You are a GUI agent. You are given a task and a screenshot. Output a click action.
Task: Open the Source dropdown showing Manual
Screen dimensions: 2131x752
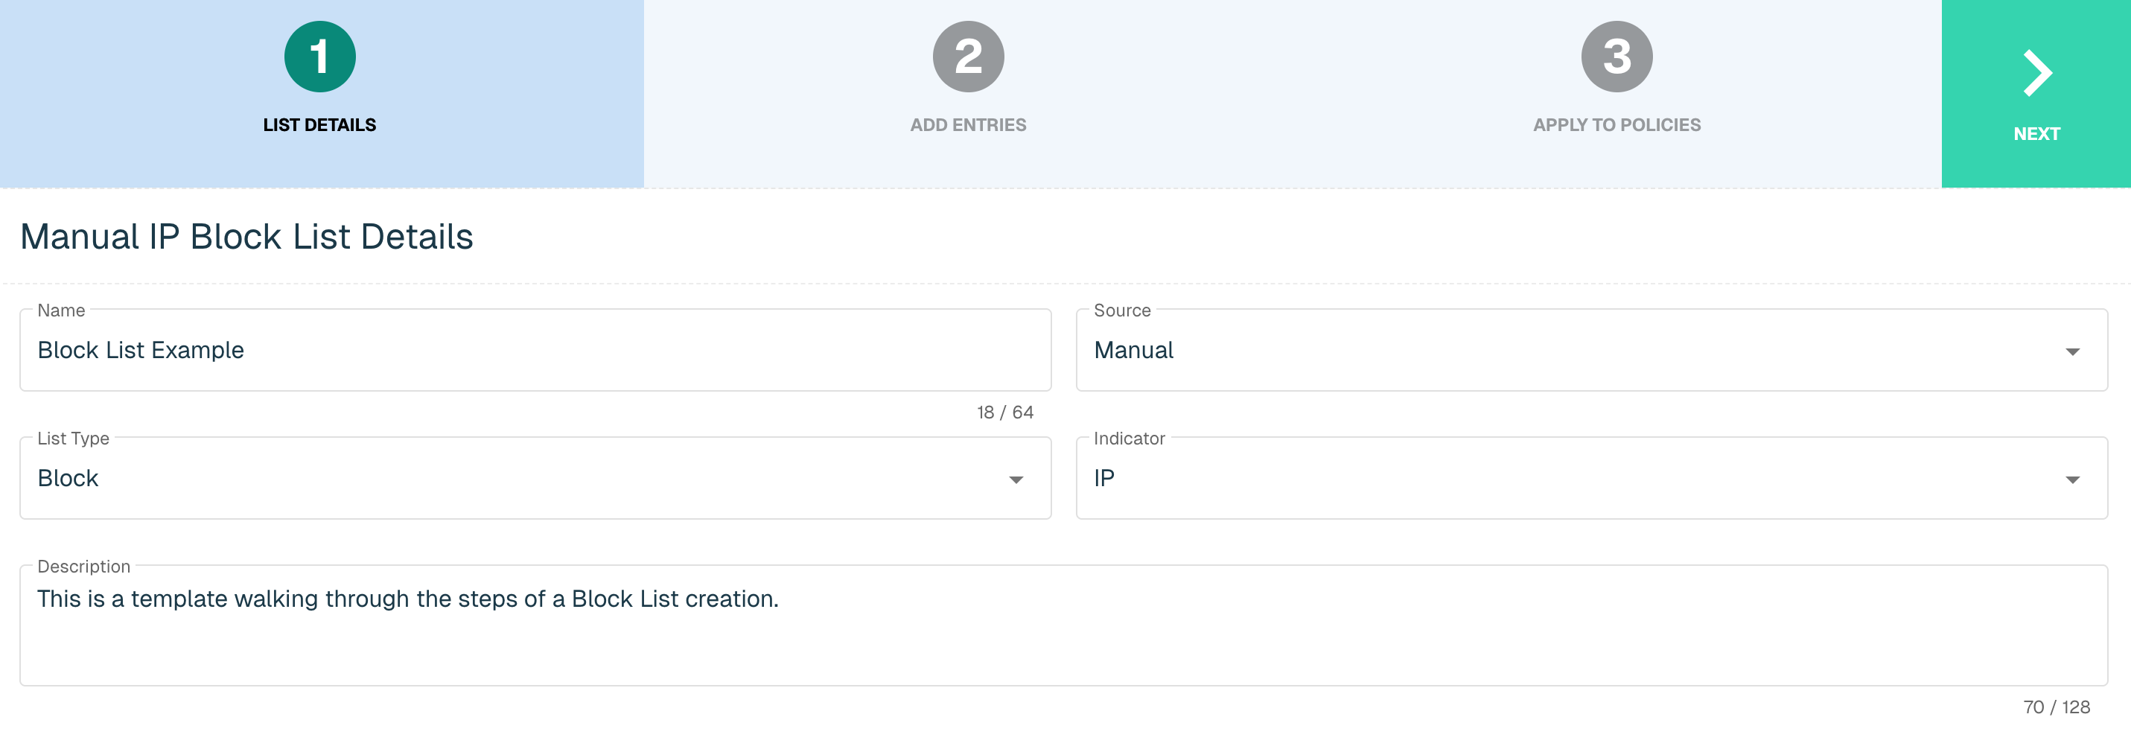[x=1592, y=350]
